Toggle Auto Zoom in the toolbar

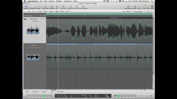pyautogui.click(x=45, y=7)
